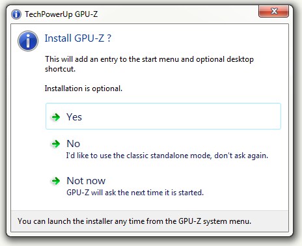Click the footer note about launching installer
Screen dimensions: 302x246
click(x=134, y=221)
